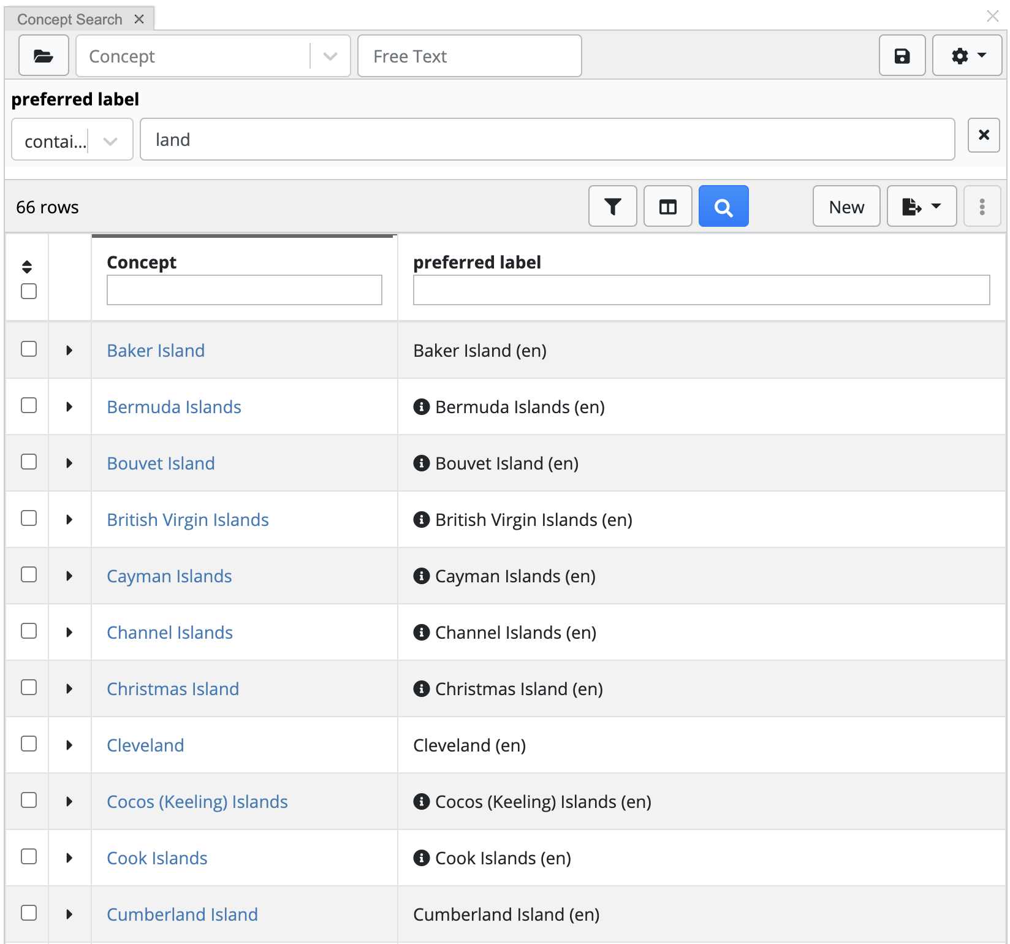Image resolution: width=1010 pixels, height=944 pixels.
Task: Select the Cleveland row checkbox
Action: [x=29, y=744]
